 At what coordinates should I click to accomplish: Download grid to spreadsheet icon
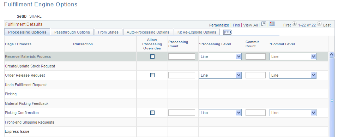click(x=272, y=24)
